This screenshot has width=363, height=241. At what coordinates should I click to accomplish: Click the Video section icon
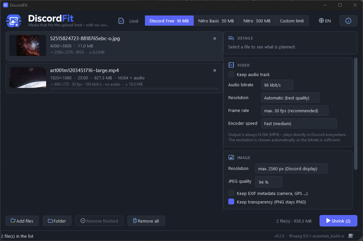click(x=231, y=65)
